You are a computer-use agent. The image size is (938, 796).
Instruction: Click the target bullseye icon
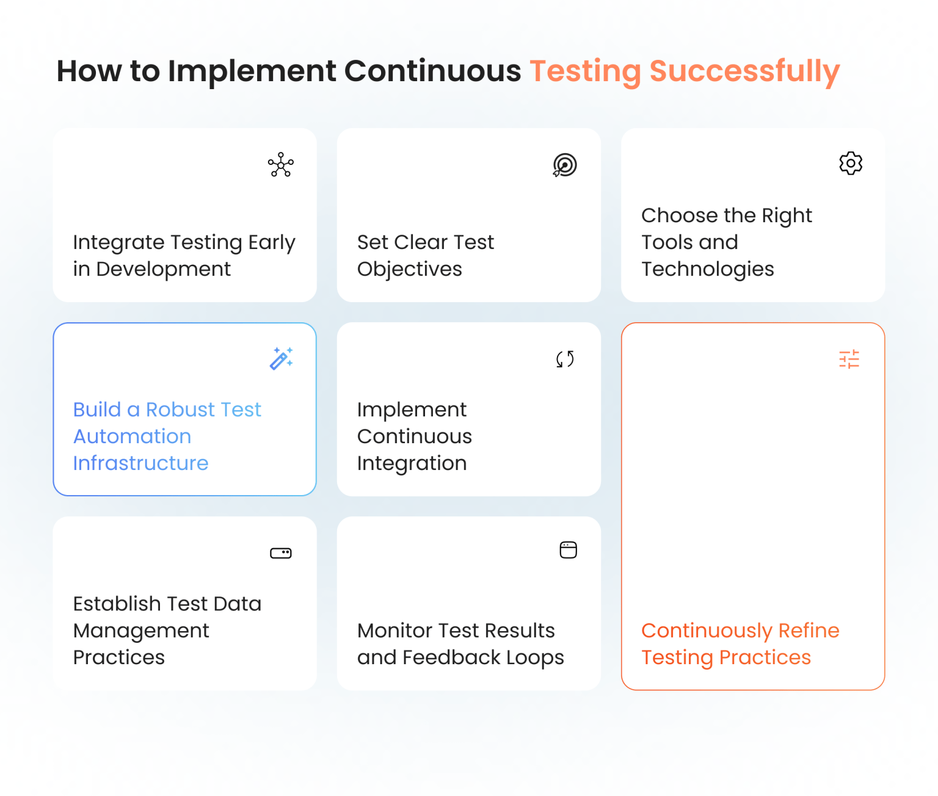pyautogui.click(x=565, y=165)
